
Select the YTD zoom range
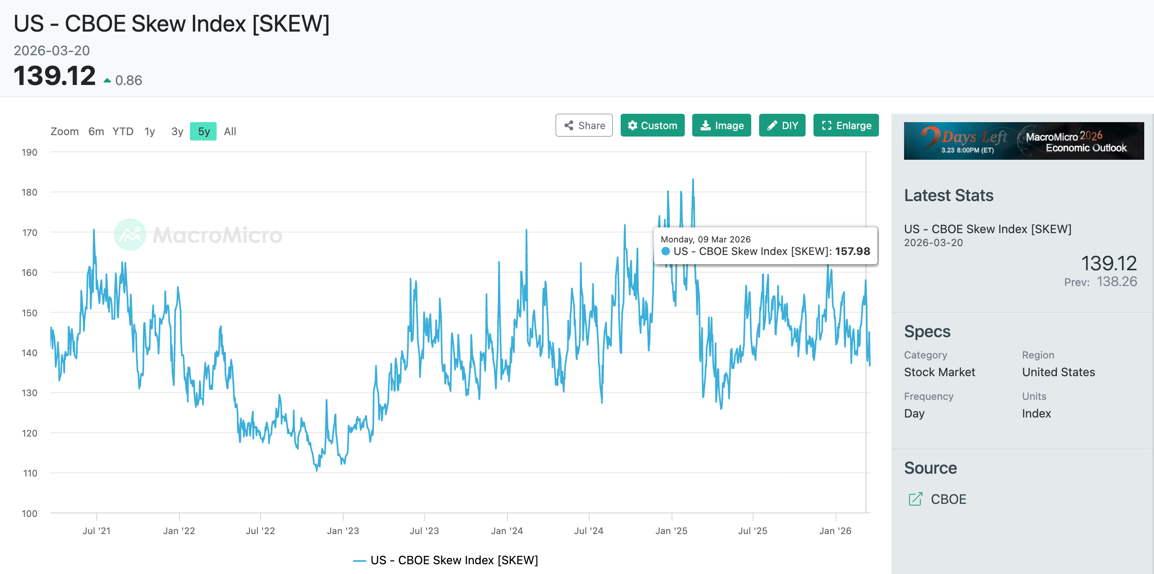point(123,131)
